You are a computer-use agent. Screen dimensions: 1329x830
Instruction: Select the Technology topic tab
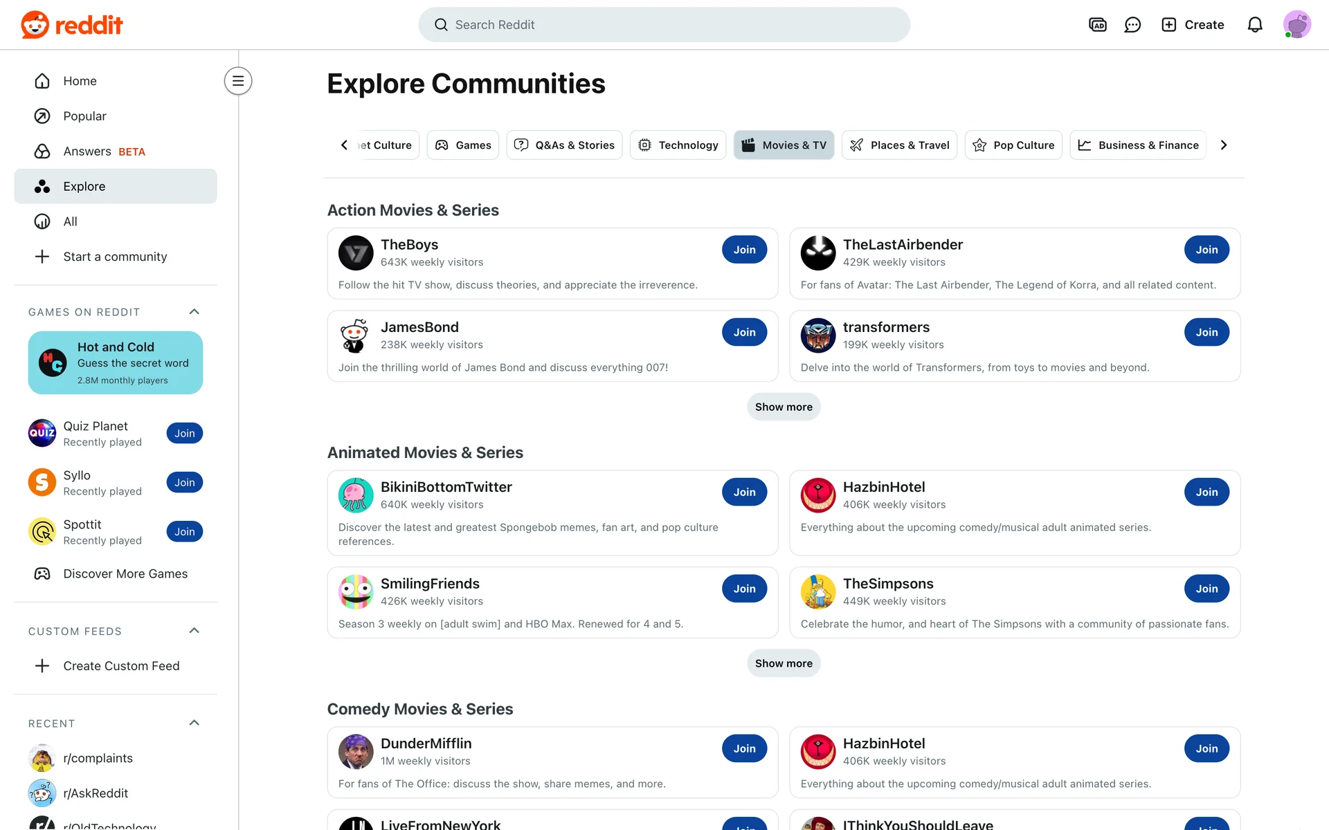[x=678, y=145]
